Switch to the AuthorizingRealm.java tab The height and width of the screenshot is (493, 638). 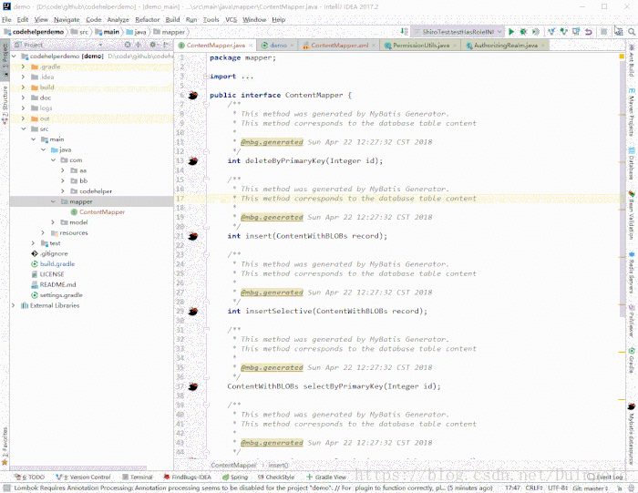click(505, 46)
